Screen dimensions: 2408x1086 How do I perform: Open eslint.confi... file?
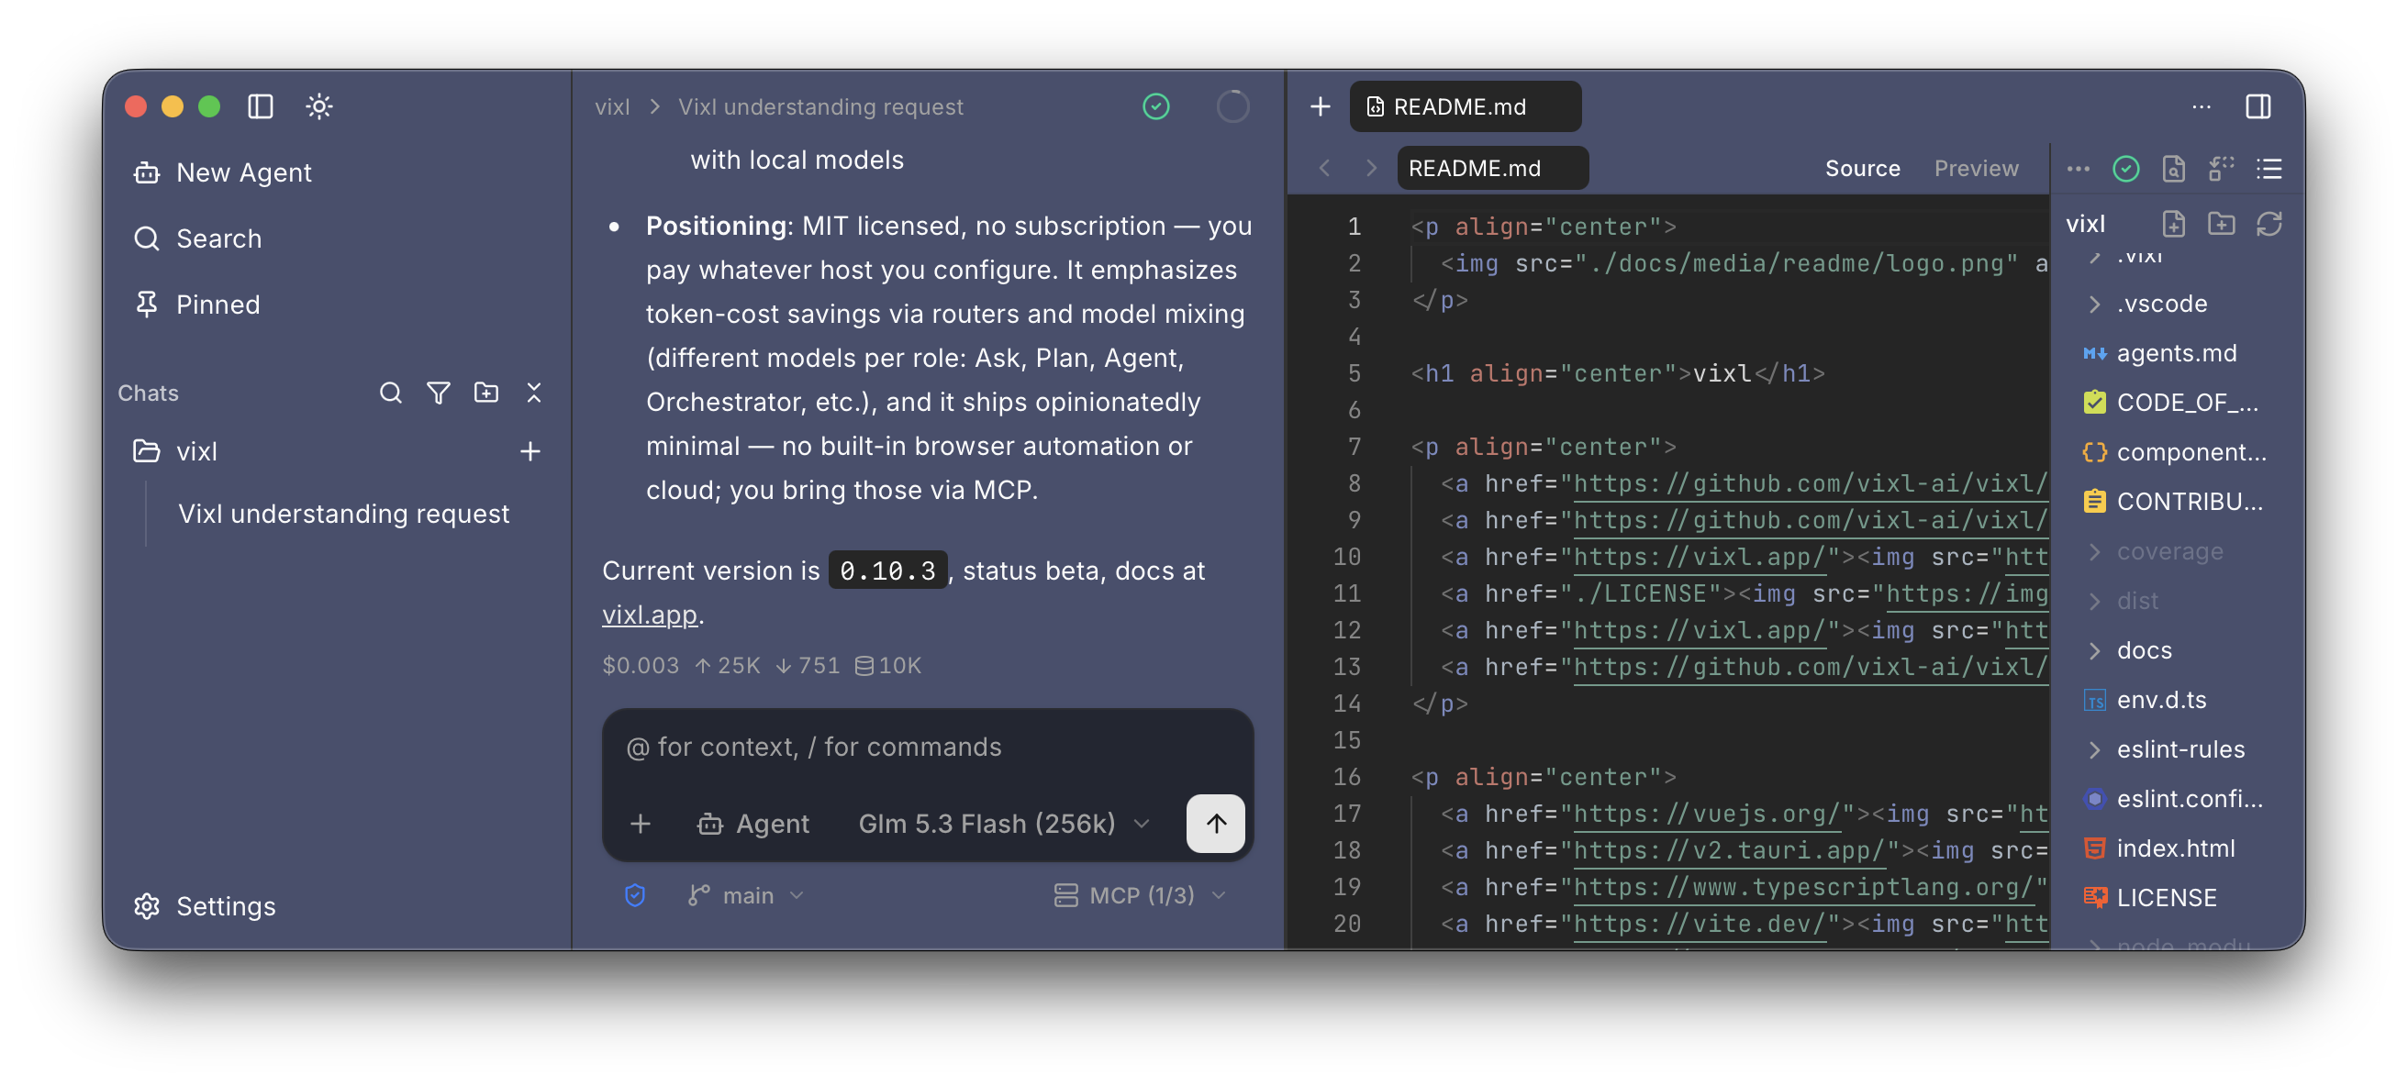(x=2174, y=800)
